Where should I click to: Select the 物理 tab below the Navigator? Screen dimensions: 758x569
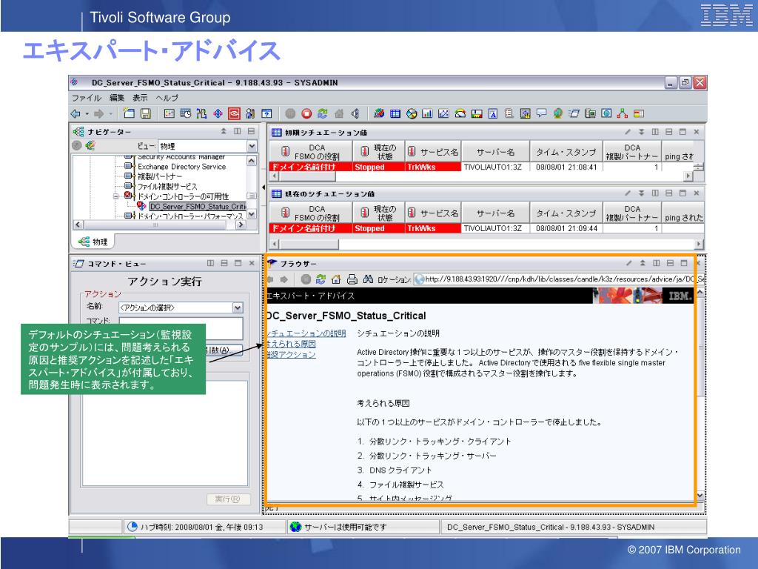(x=93, y=242)
